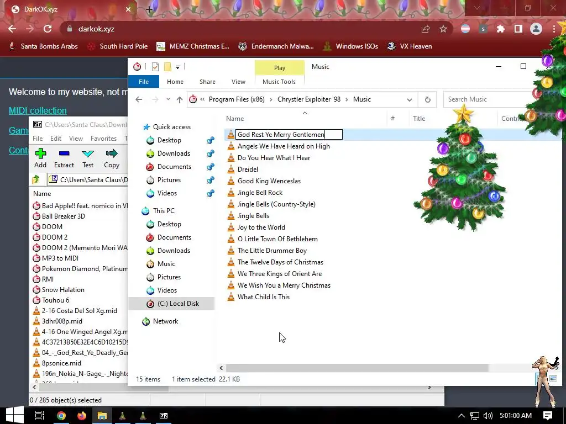Click new folder icon in Explorer title bar
566x424 pixels.
[x=167, y=67]
